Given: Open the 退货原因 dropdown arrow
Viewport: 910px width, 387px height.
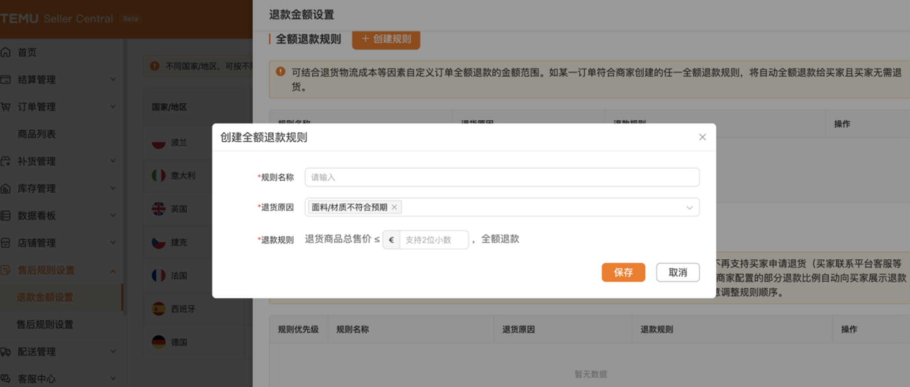Looking at the screenshot, I should pyautogui.click(x=689, y=207).
